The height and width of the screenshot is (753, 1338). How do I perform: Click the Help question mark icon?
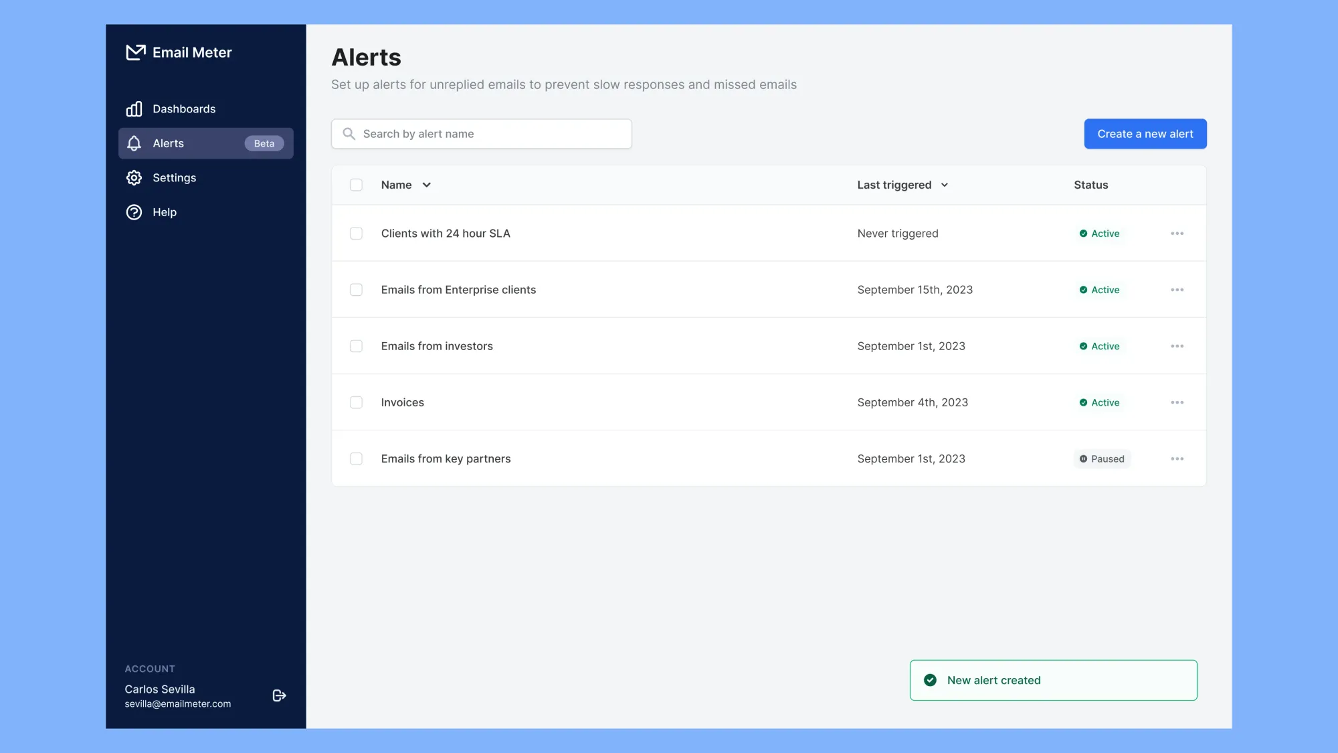click(134, 212)
